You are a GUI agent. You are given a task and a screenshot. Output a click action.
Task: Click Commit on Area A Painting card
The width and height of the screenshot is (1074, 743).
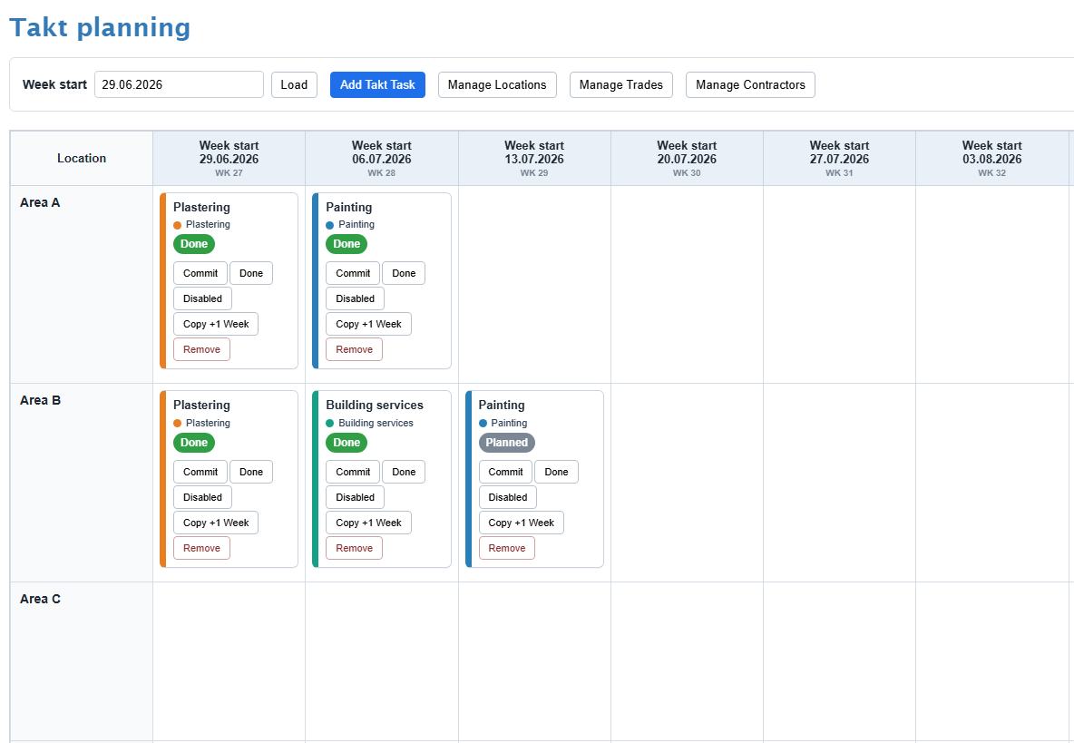coord(353,272)
